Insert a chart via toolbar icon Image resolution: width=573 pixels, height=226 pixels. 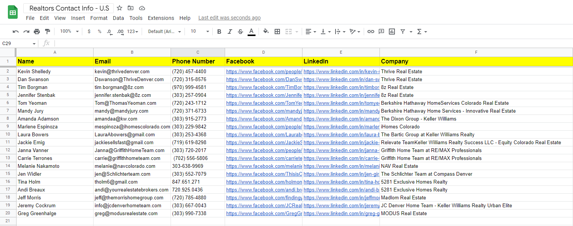click(x=392, y=32)
